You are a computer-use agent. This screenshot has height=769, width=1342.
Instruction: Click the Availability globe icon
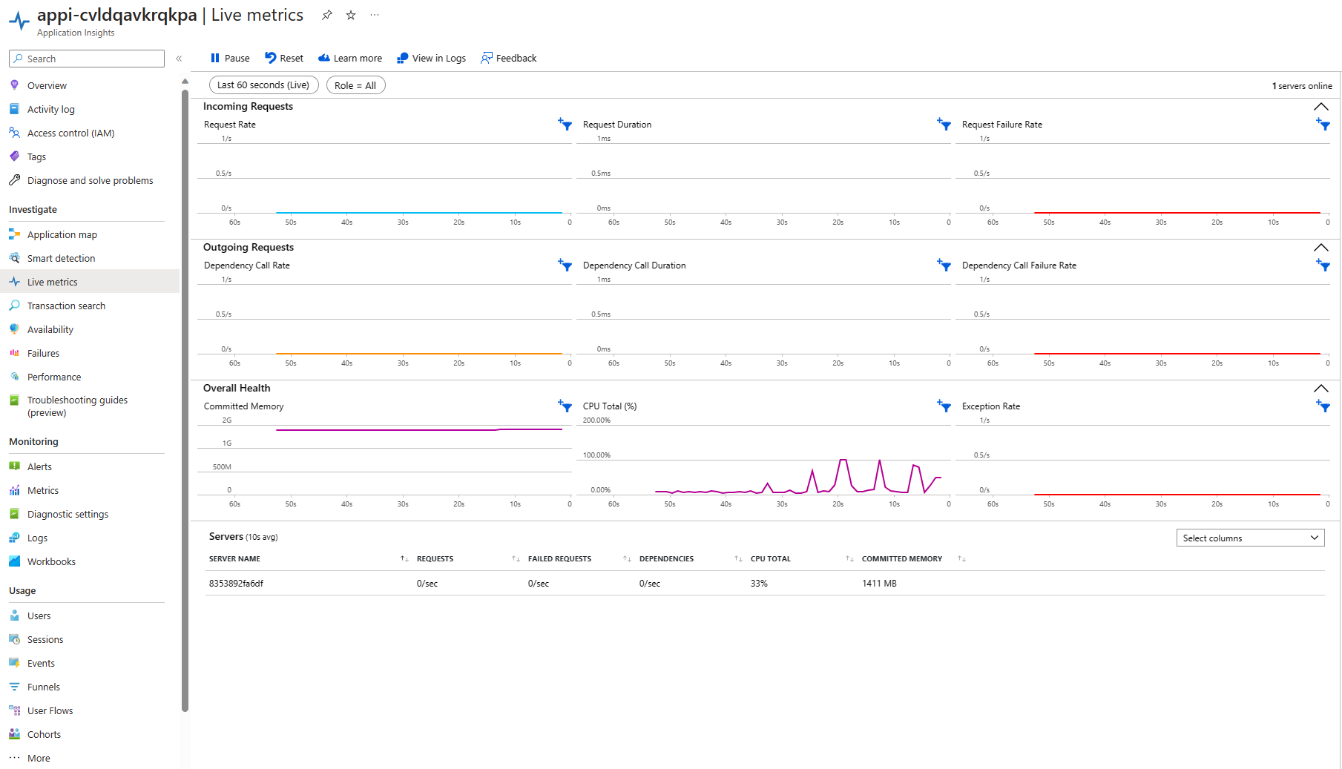pyautogui.click(x=14, y=329)
